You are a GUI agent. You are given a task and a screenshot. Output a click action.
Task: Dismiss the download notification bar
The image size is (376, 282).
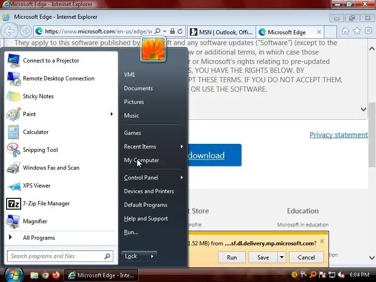pyautogui.click(x=322, y=241)
